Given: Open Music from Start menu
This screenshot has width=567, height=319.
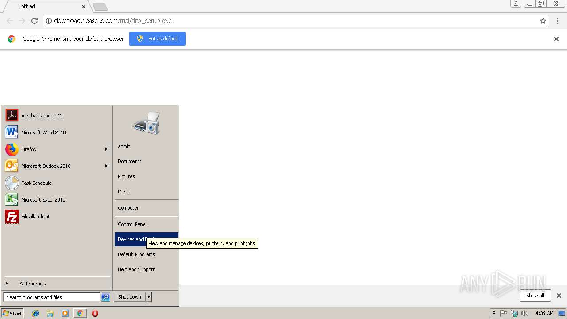Looking at the screenshot, I should tap(146, 191).
